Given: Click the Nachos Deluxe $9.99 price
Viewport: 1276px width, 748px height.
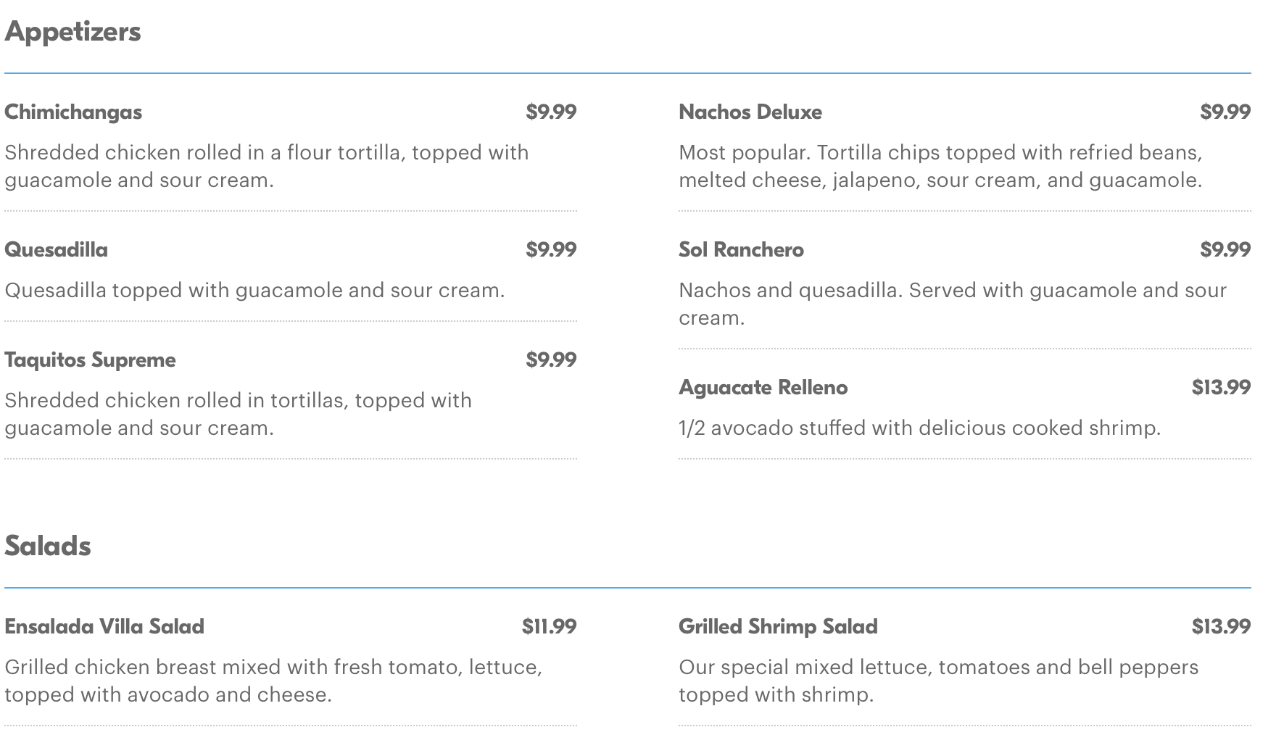Looking at the screenshot, I should click(1225, 112).
